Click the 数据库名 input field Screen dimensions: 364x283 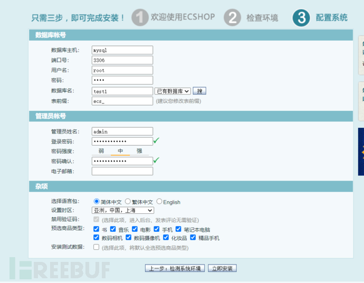click(122, 91)
